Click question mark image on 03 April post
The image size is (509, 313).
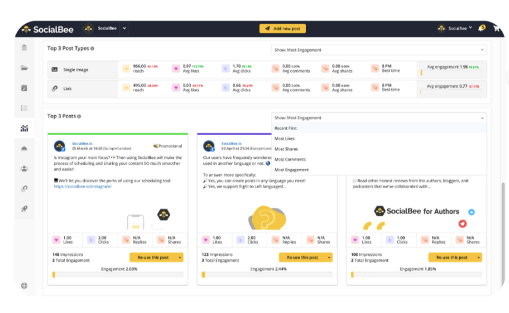[267, 217]
